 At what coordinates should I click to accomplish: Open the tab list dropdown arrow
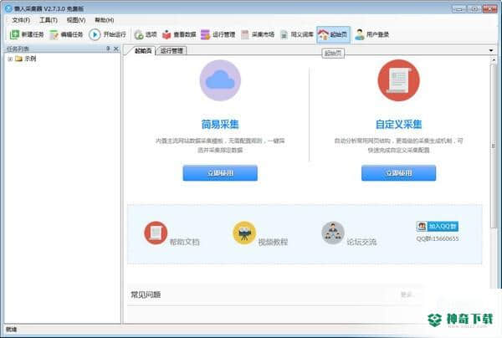[x=491, y=50]
